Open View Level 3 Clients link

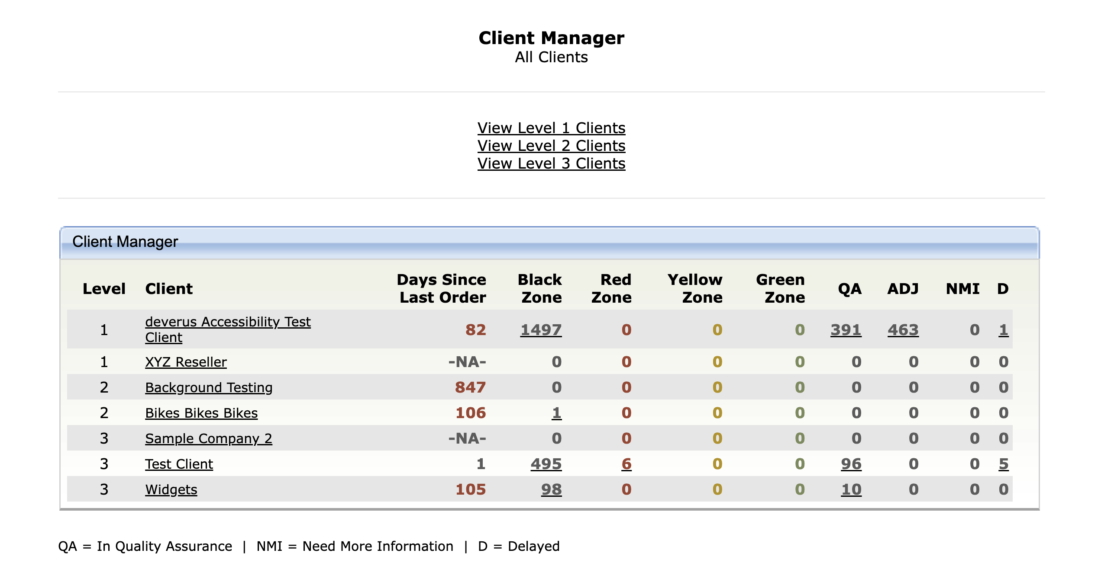(x=551, y=163)
